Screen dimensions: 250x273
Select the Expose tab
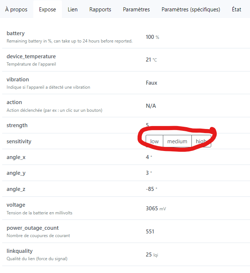(x=48, y=10)
